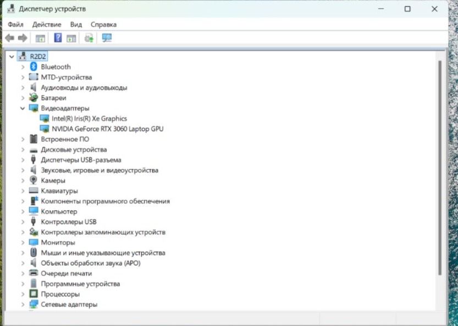458x326 pixels.
Task: Click the update driver toolbar icon
Action: (89, 38)
